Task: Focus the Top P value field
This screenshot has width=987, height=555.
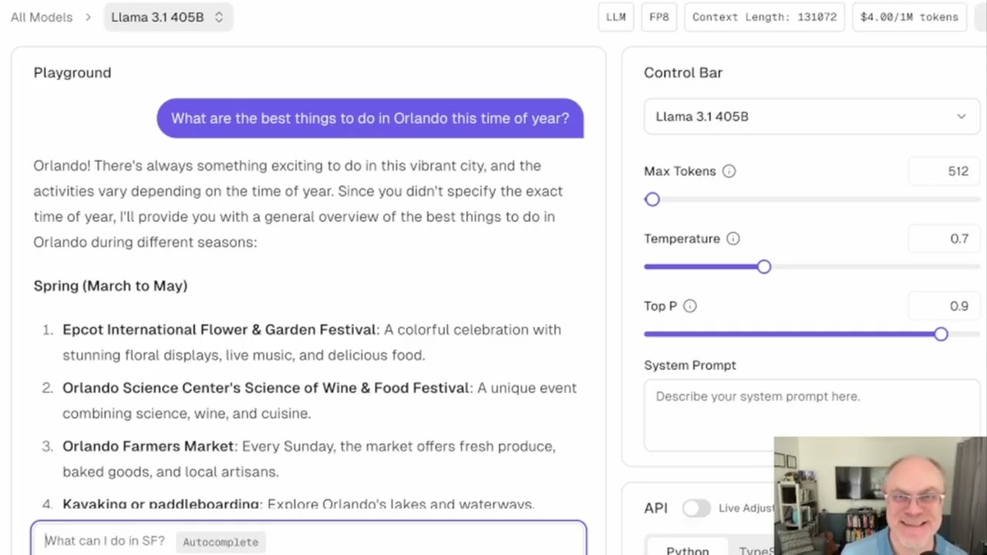Action: click(944, 306)
